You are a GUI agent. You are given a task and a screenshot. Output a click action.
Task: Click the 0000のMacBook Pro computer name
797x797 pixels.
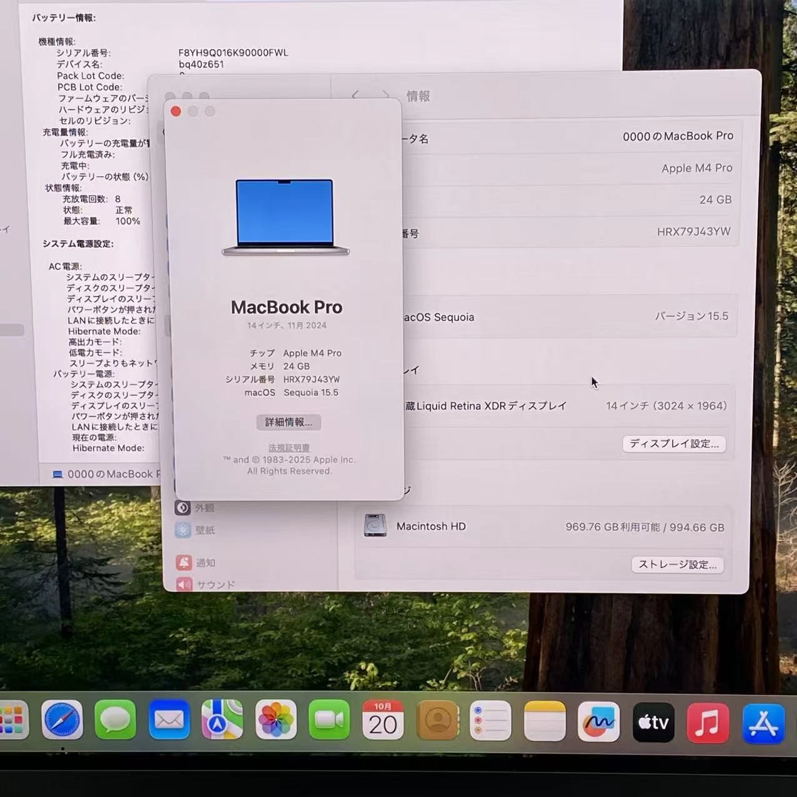[678, 136]
